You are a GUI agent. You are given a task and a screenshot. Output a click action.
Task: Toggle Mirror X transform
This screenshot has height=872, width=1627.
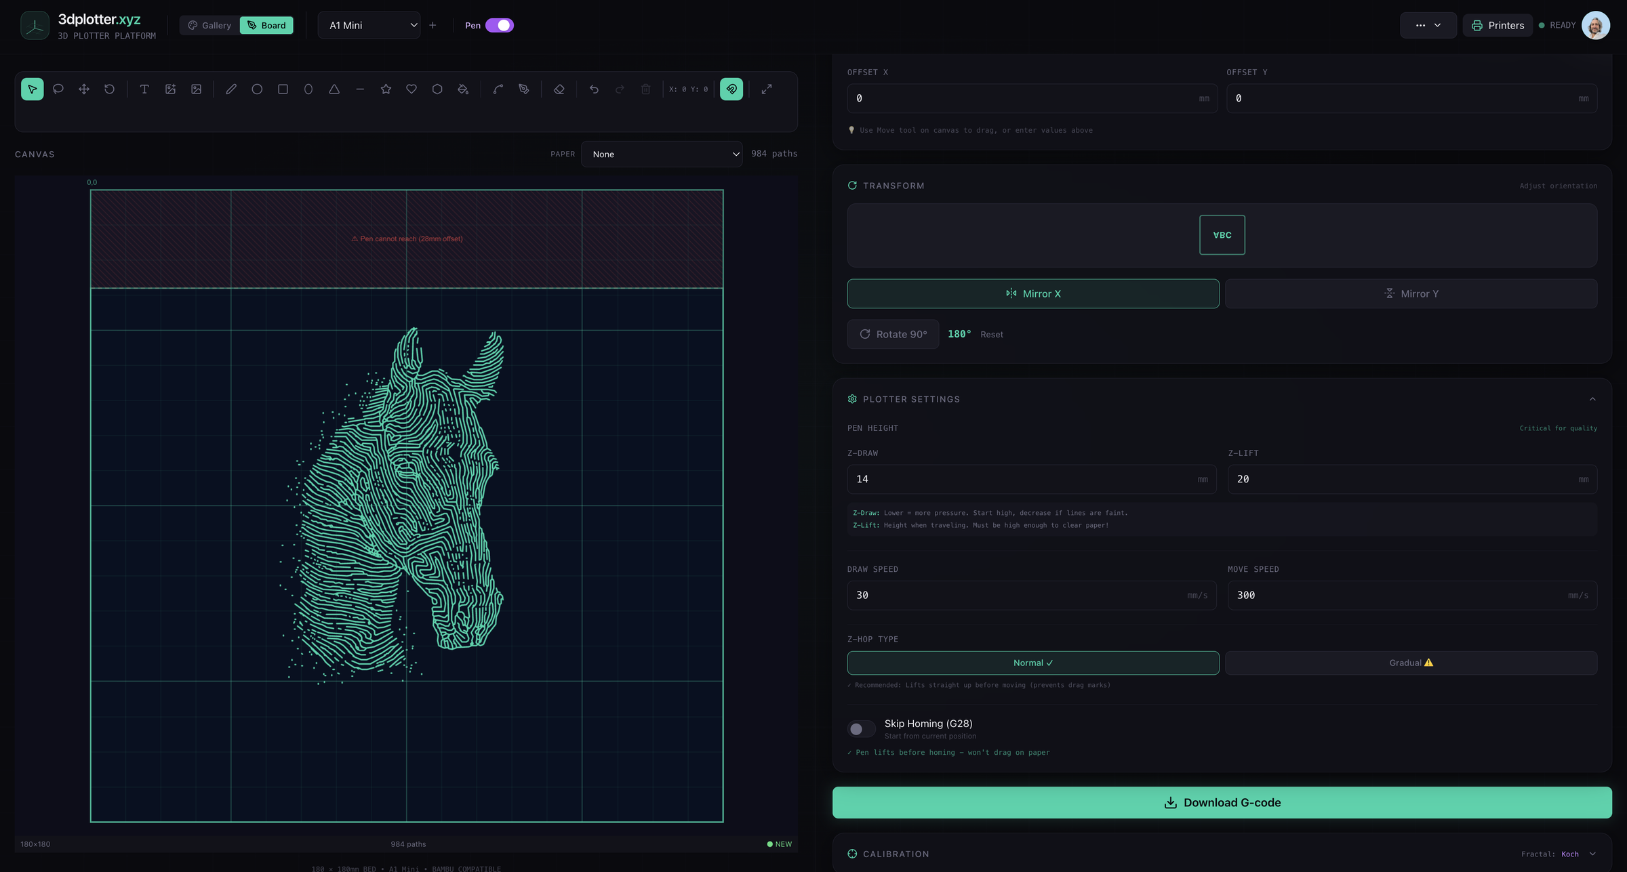tap(1033, 294)
